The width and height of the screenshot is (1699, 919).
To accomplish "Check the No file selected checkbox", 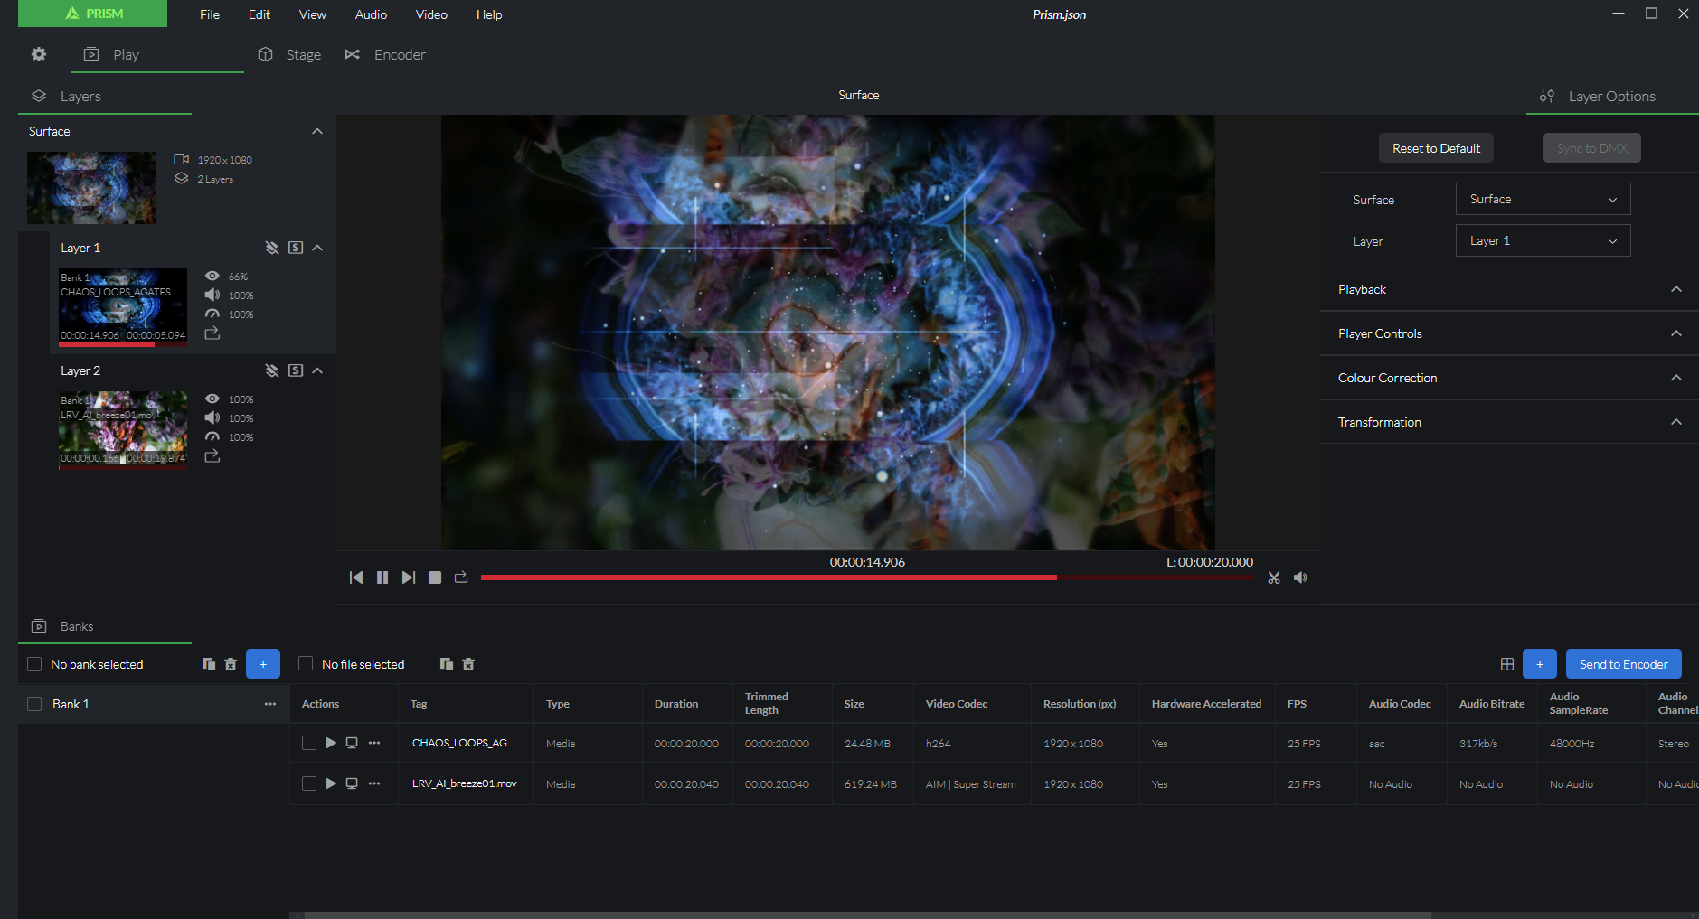I will [306, 664].
